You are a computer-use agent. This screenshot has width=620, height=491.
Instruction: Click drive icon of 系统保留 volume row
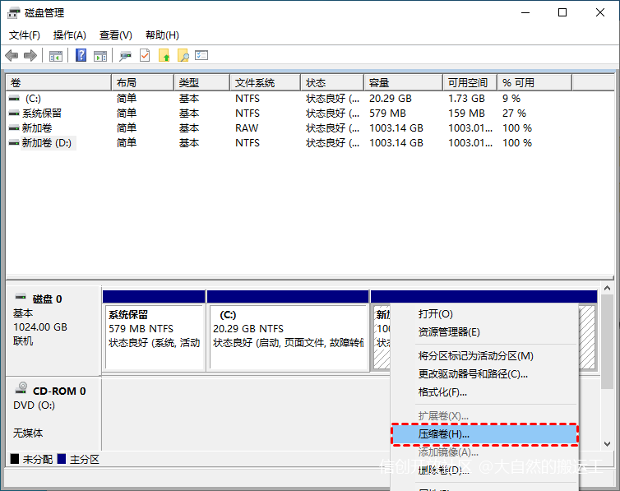click(x=14, y=113)
